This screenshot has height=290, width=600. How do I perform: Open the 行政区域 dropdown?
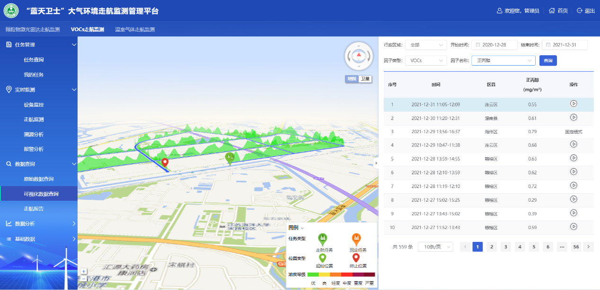426,45
